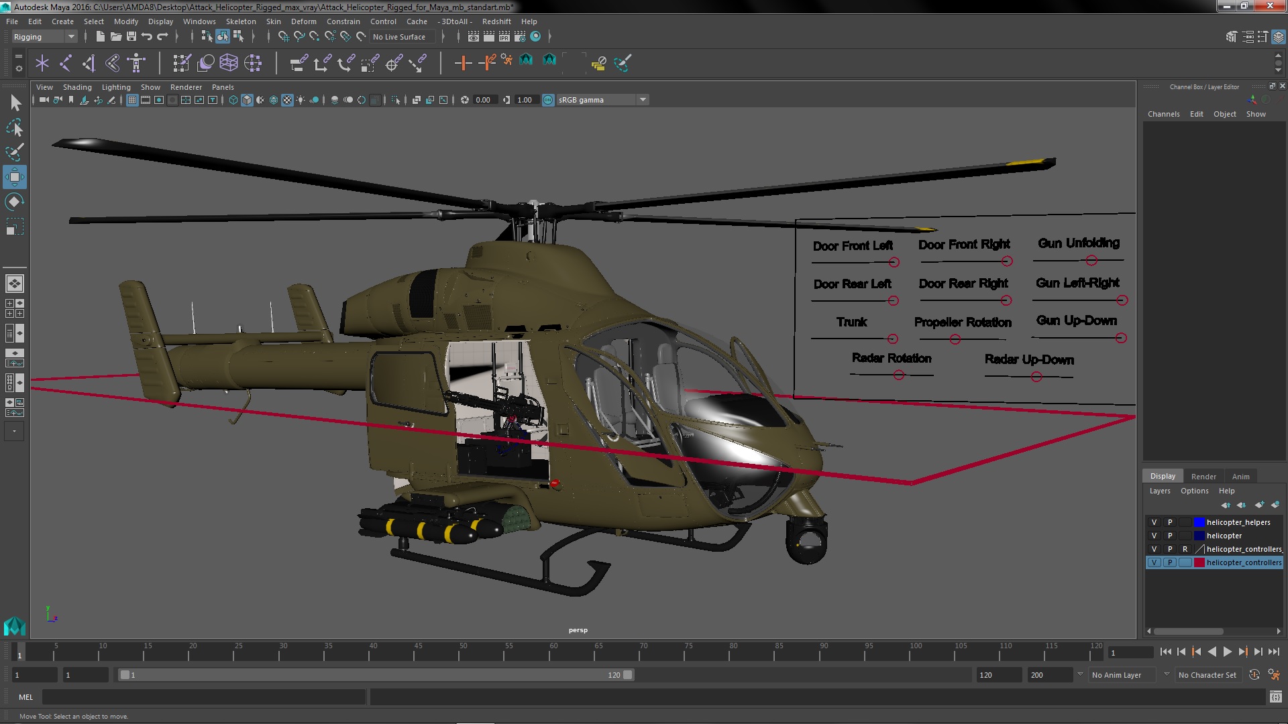Click the Gun Unfolding slider handle

click(1091, 260)
